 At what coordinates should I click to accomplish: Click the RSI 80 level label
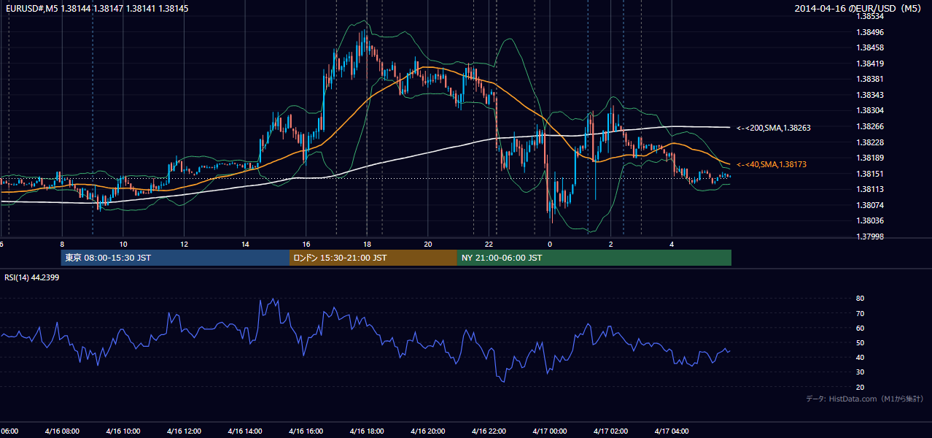861,299
